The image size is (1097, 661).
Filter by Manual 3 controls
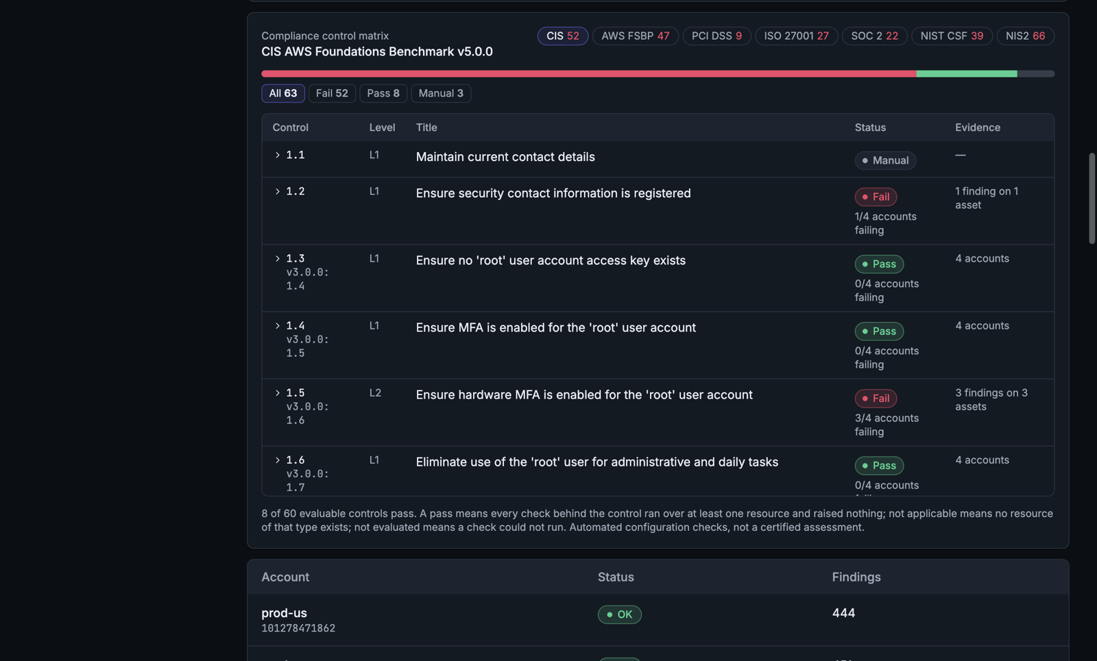tap(441, 93)
